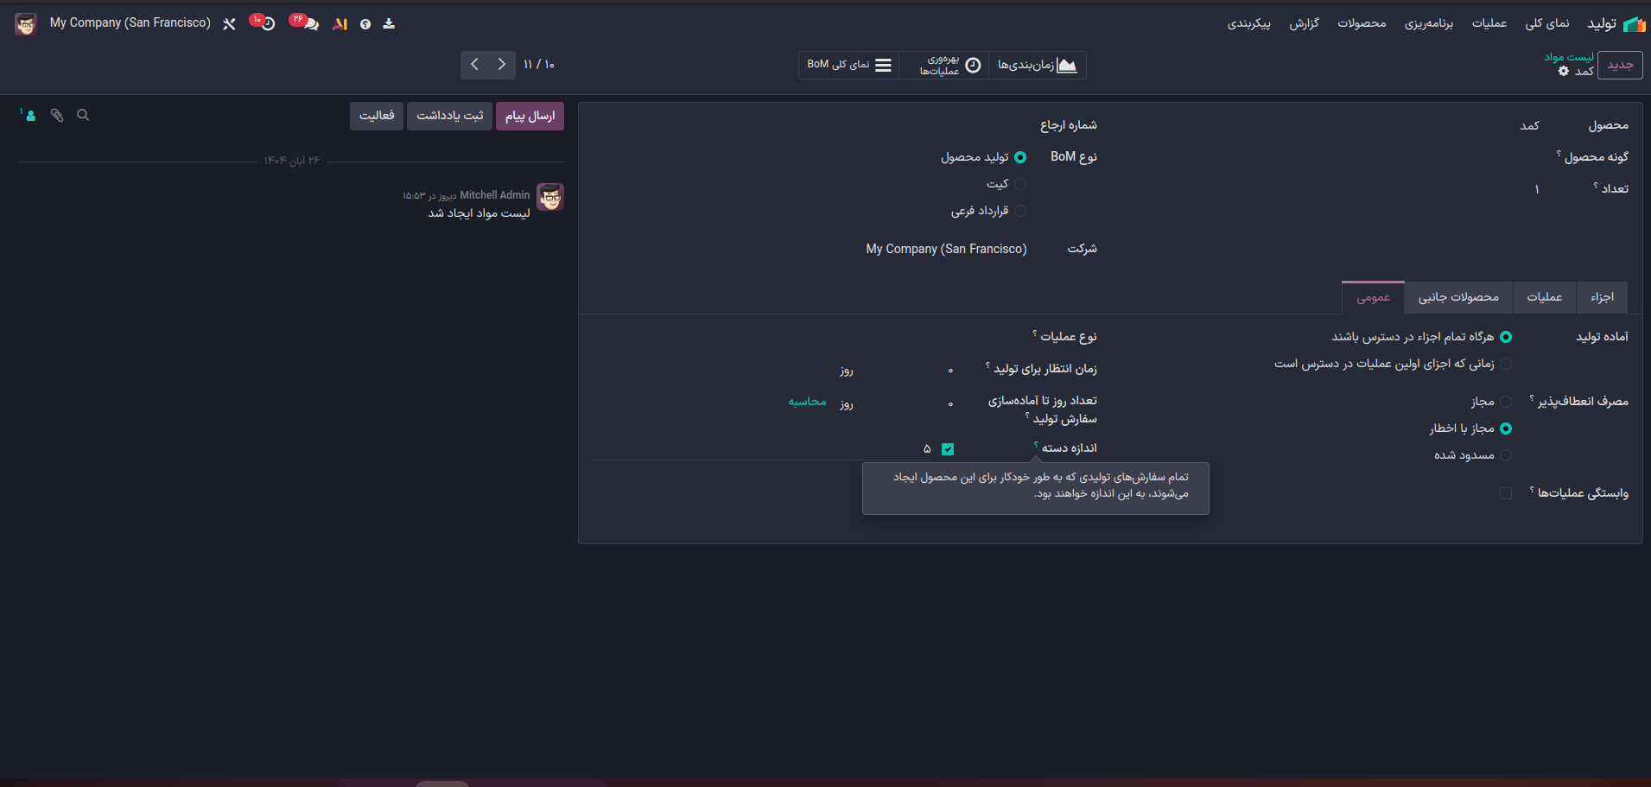Open the conversations chat bubbles icon
This screenshot has height=787, width=1651.
tap(309, 23)
